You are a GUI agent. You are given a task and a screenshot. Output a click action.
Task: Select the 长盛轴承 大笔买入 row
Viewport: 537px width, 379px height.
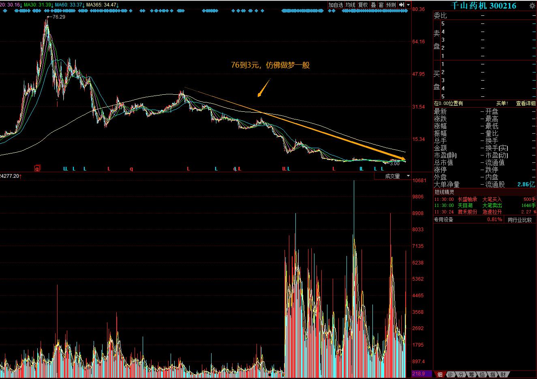pos(485,199)
